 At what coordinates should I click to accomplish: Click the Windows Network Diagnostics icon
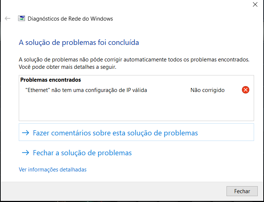[22, 18]
